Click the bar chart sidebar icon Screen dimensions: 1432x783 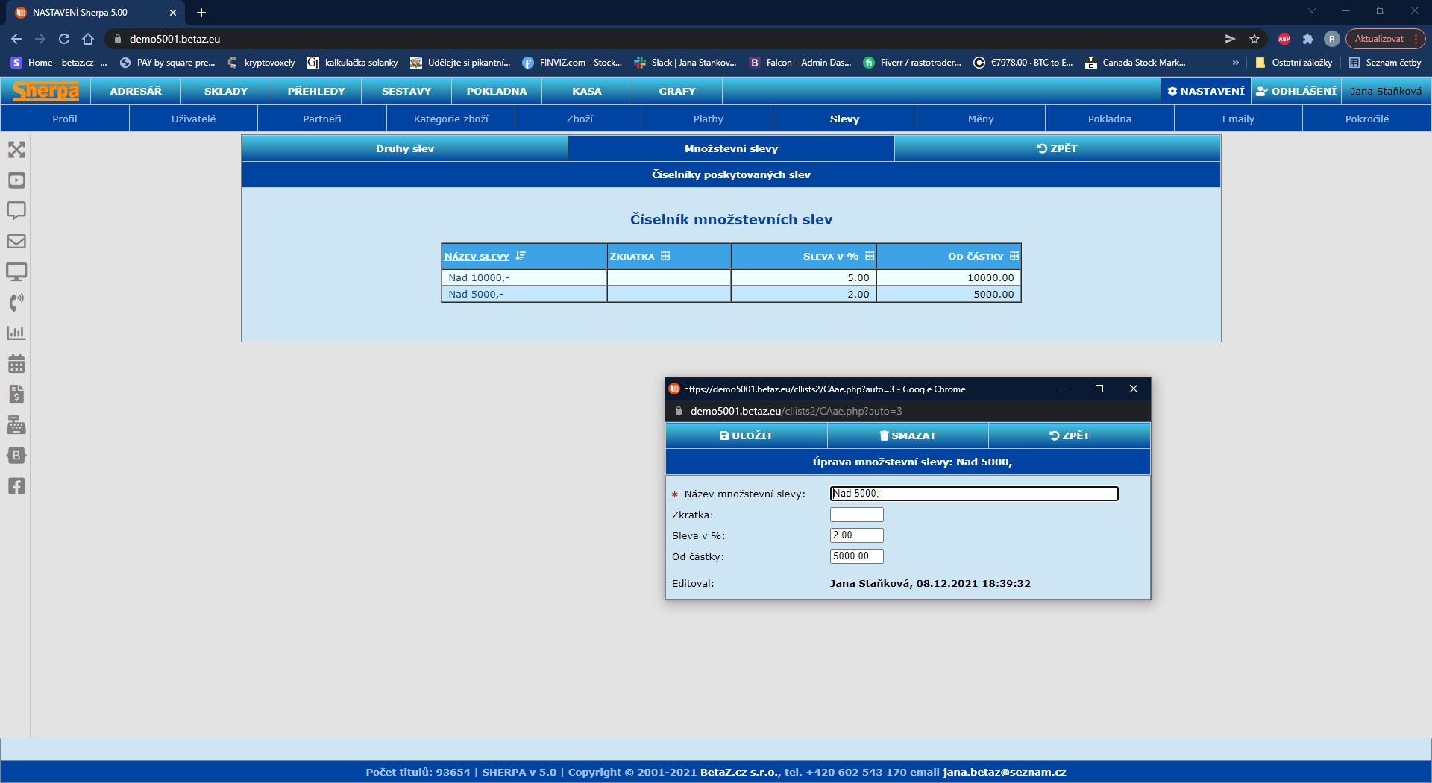[16, 333]
